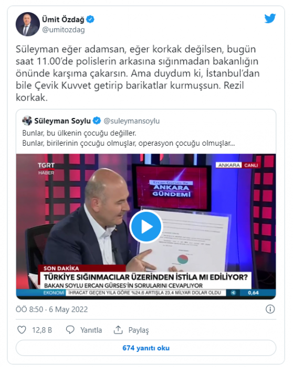Click the 12,8 B like count
Image resolution: width=293 pixels, height=367 pixels.
click(x=42, y=330)
